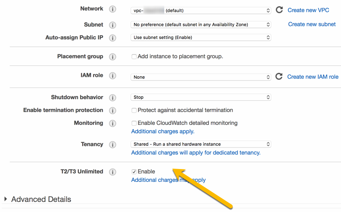This screenshot has height=212, width=341.
Task: Click the T2/T3 Unlimited info icon
Action: tap(113, 172)
